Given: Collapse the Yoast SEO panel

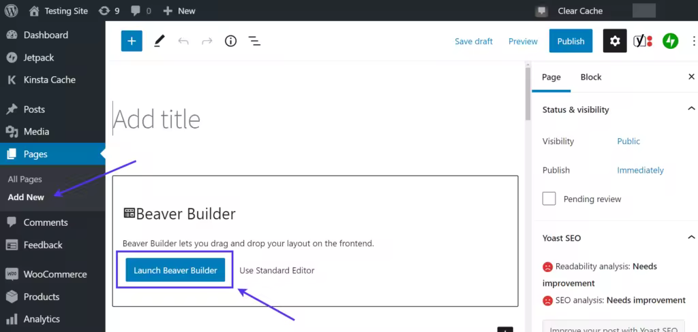Looking at the screenshot, I should point(691,237).
